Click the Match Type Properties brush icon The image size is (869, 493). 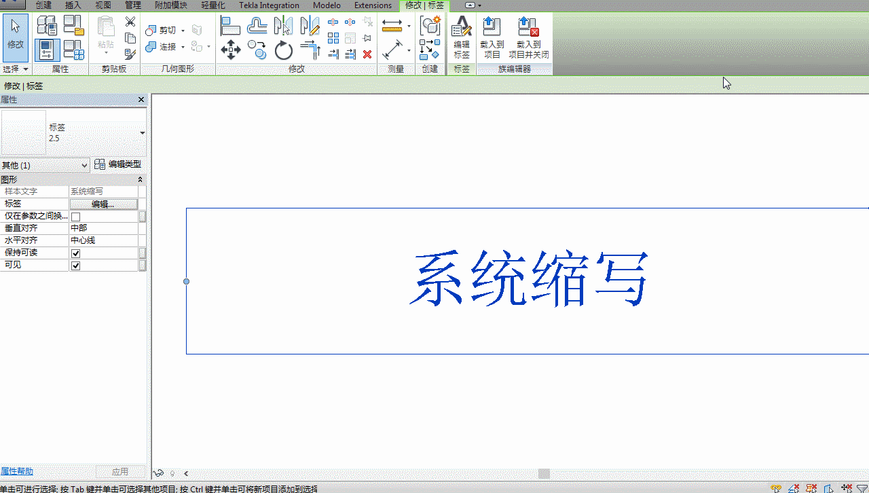[x=130, y=54]
